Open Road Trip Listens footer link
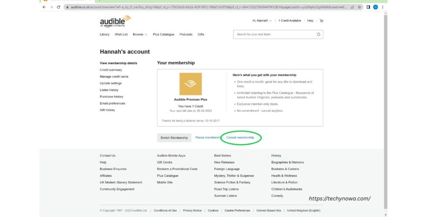The width and height of the screenshot is (434, 217). (226, 189)
